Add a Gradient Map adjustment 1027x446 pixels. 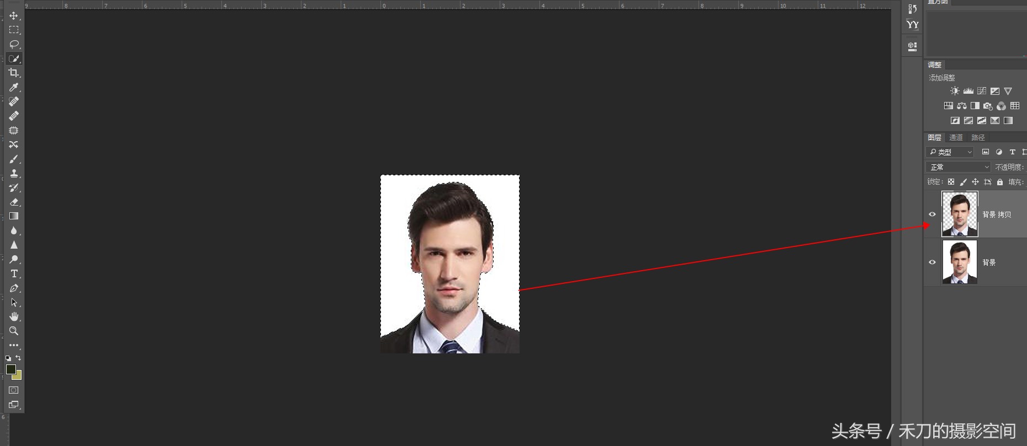click(x=1008, y=121)
